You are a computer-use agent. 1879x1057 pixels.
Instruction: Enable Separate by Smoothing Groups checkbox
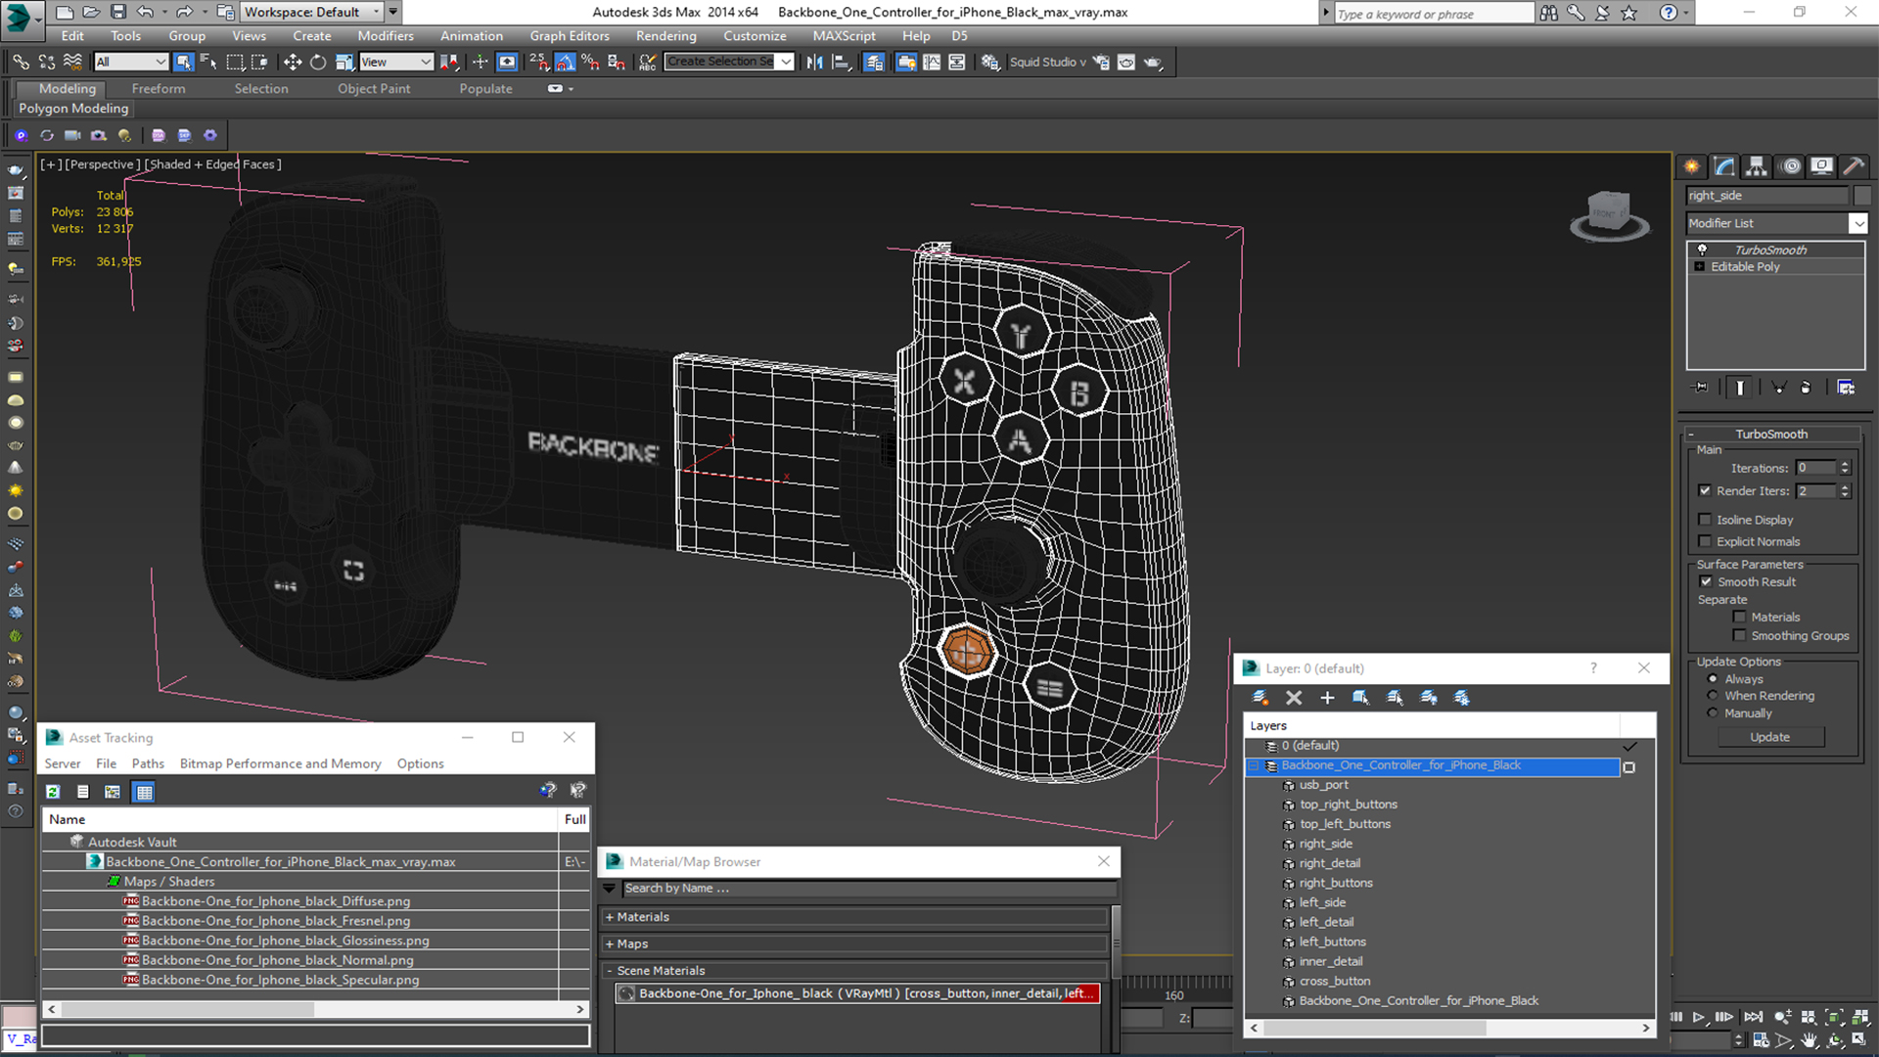pyautogui.click(x=1739, y=635)
